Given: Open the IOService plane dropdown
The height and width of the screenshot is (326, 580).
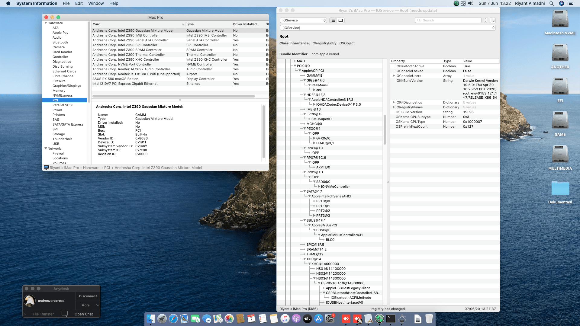Looking at the screenshot, I should coord(304,20).
